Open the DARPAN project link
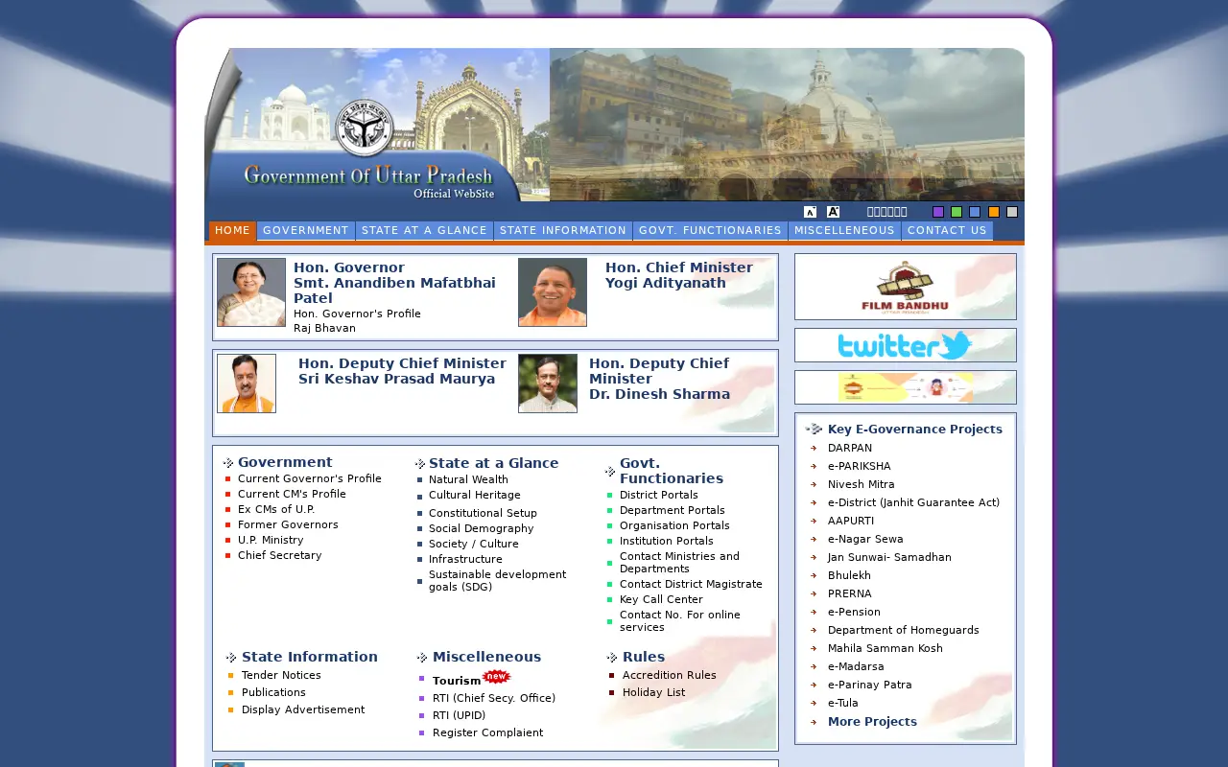The width and height of the screenshot is (1228, 767). pyautogui.click(x=850, y=449)
